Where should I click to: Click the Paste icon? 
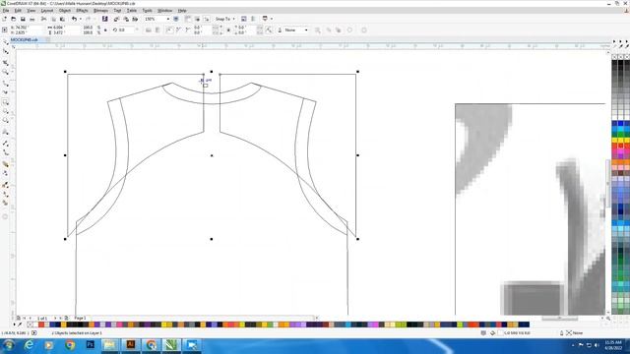(x=62, y=19)
